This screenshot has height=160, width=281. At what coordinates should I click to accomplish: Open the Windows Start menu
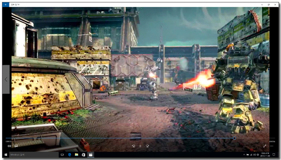(6, 155)
